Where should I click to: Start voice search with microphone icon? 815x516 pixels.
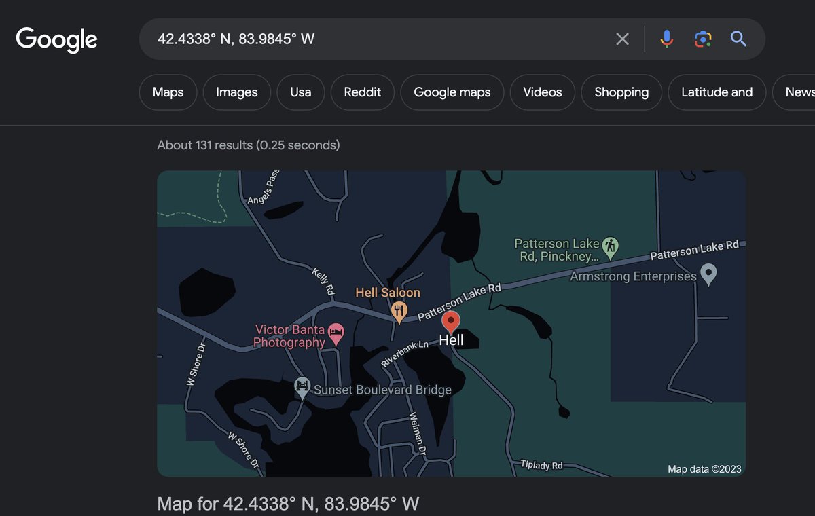click(667, 39)
